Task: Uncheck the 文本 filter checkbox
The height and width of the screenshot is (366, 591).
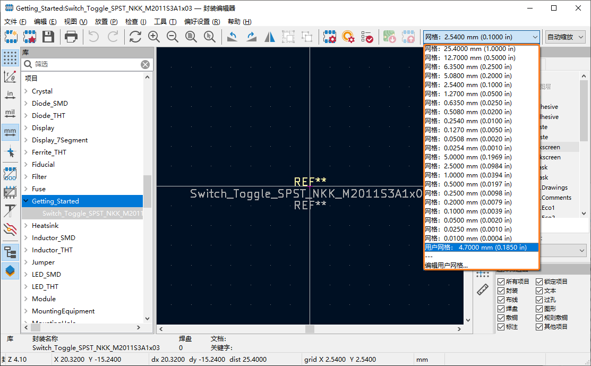Action: [539, 291]
